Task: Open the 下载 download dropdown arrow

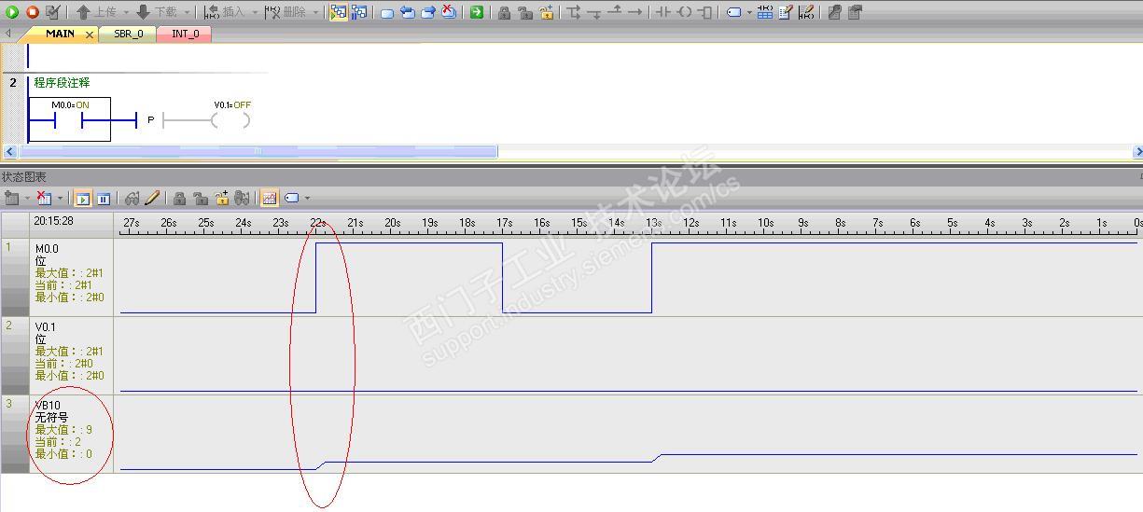Action: coord(187,12)
